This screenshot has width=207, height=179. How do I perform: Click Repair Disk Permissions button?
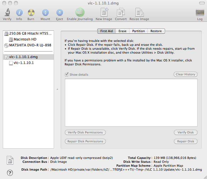tap(85, 141)
